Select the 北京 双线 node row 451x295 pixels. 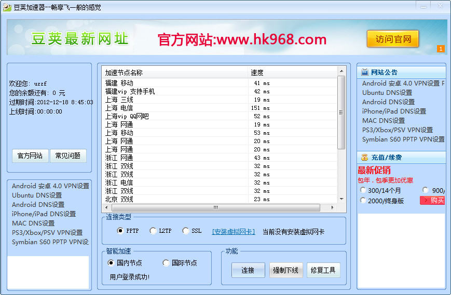coord(220,200)
